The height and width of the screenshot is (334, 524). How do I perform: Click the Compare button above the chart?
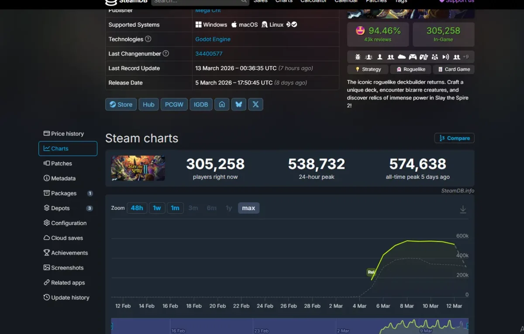[454, 138]
